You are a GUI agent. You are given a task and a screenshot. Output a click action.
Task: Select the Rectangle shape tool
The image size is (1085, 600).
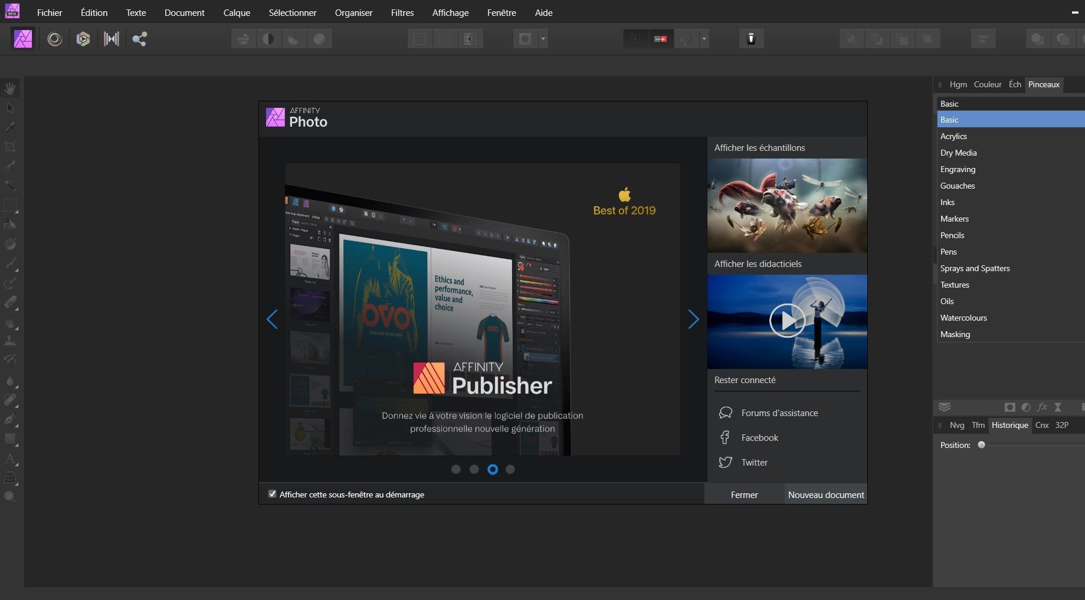tap(10, 439)
